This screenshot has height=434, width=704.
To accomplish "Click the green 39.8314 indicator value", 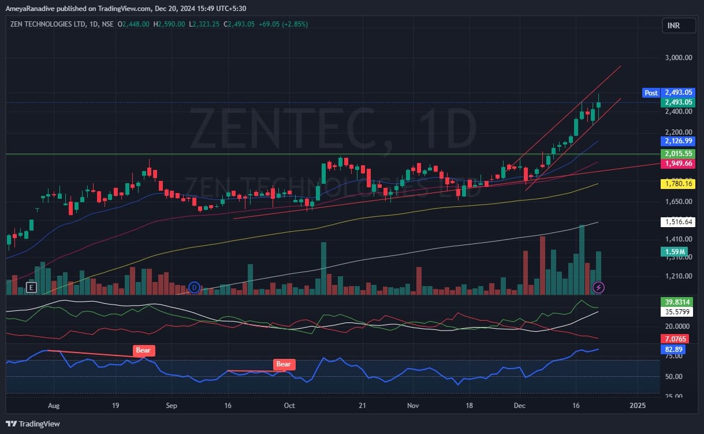I will [x=678, y=302].
